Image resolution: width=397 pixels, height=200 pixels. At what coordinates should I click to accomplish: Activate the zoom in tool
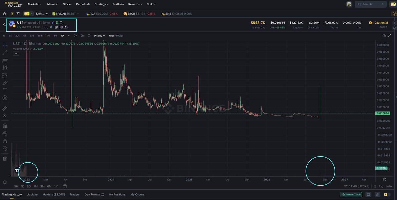pos(5,116)
